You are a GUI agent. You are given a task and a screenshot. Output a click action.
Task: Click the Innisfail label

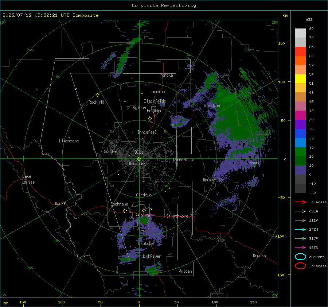[147, 132]
